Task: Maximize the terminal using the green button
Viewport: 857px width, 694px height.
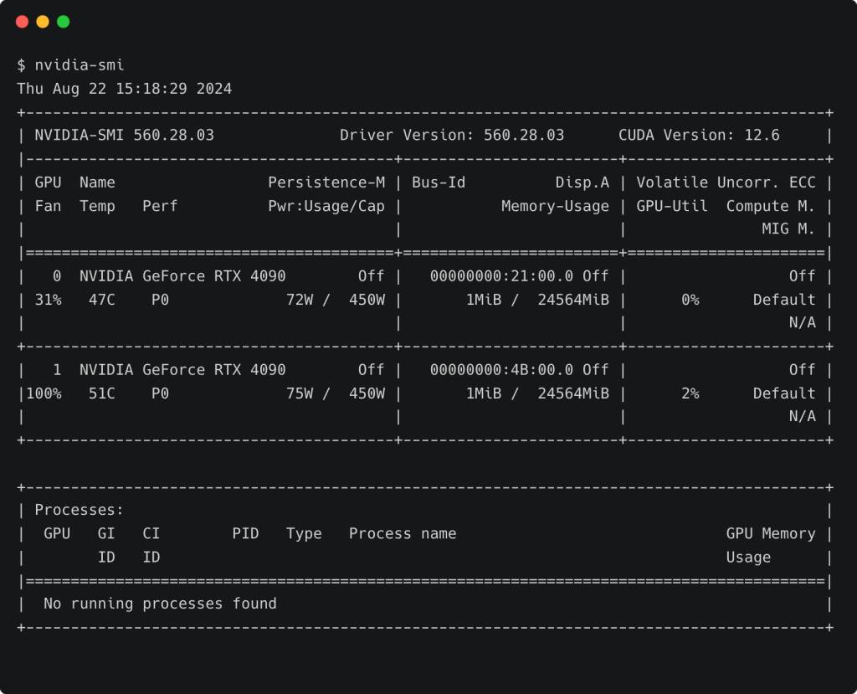Action: coord(64,22)
